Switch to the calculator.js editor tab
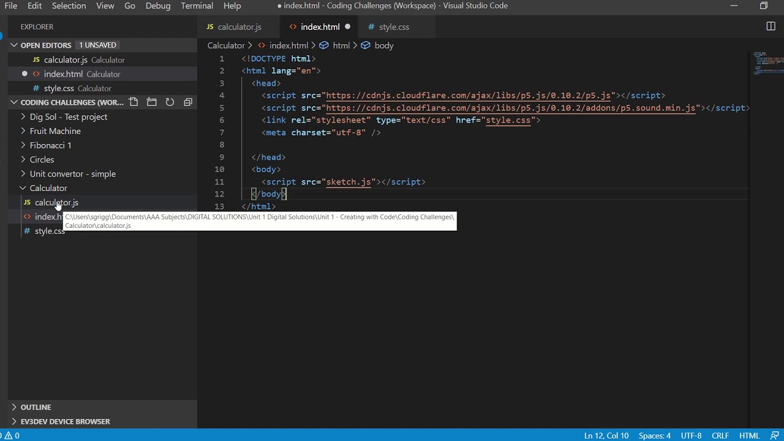 (239, 27)
